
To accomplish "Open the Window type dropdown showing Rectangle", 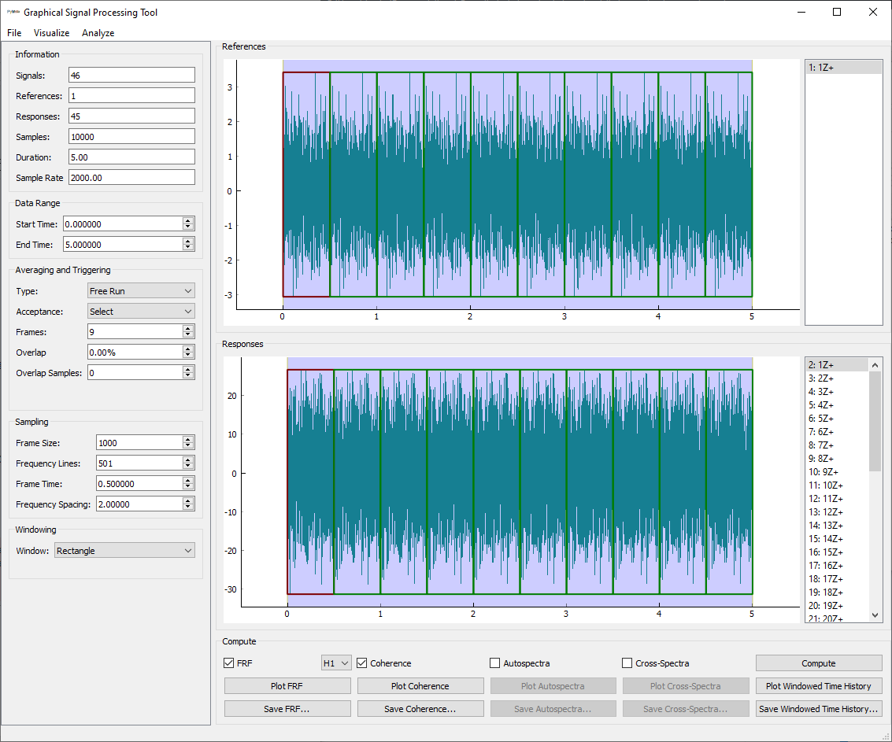I will point(124,551).
